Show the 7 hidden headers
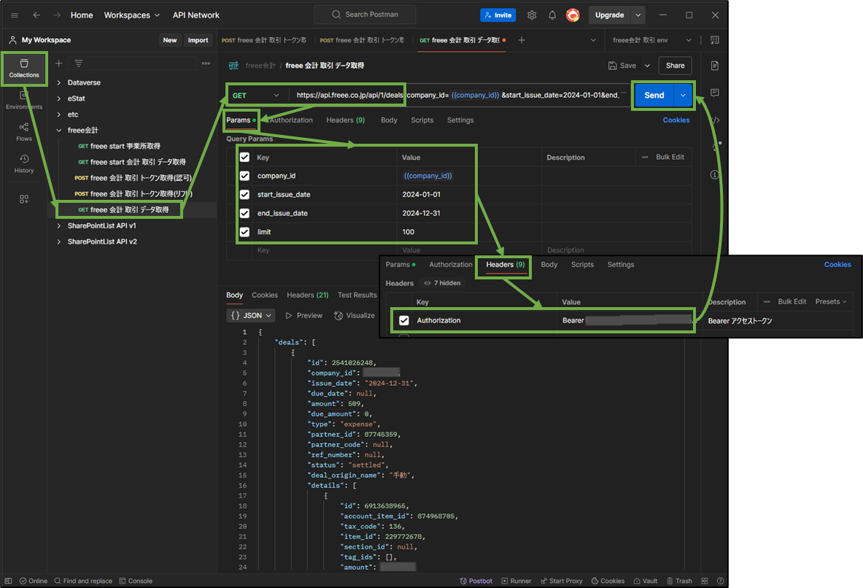This screenshot has height=588, width=863. coord(442,283)
